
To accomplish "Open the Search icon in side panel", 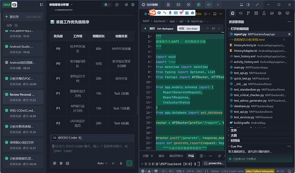I will tap(240, 13).
